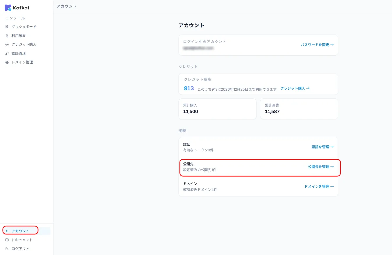The image size is (392, 255).
Task: Click the アカウント breadcrumb in top bar
Action: [67, 6]
